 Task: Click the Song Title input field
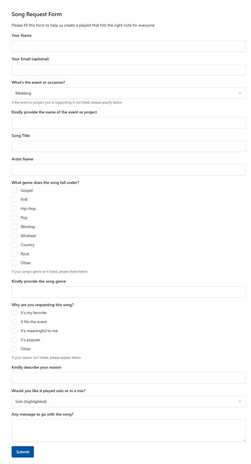pyautogui.click(x=129, y=146)
